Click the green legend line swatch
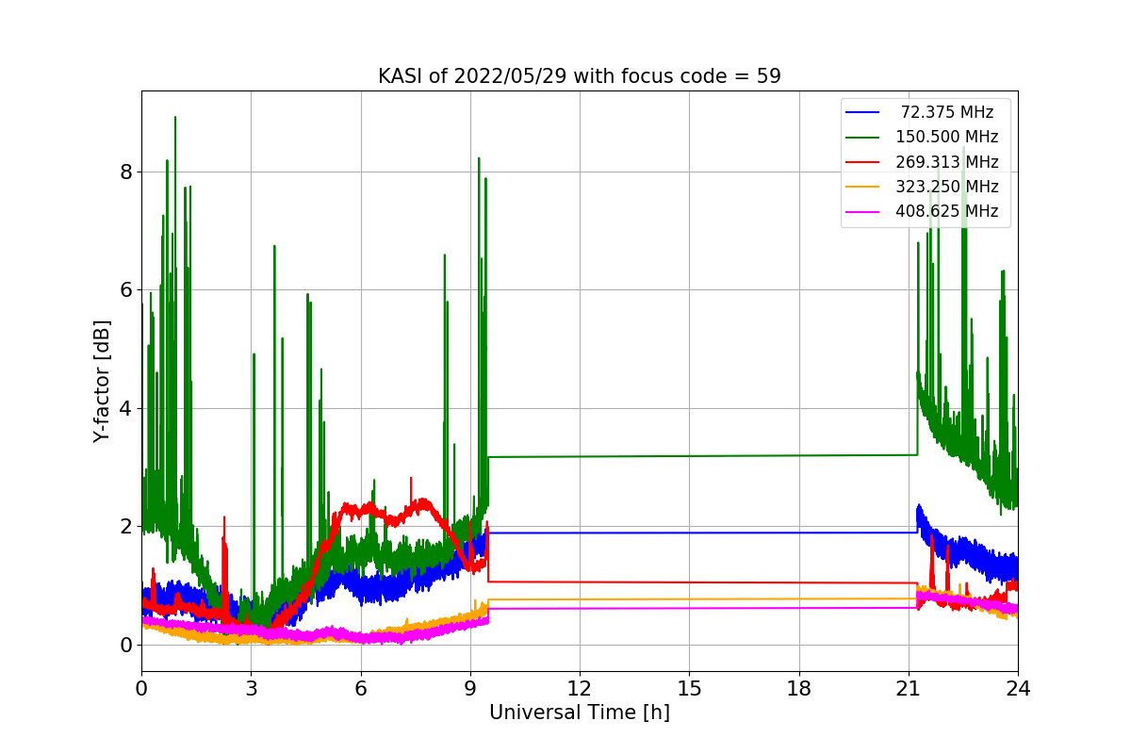The height and width of the screenshot is (754, 1131). pos(862,138)
